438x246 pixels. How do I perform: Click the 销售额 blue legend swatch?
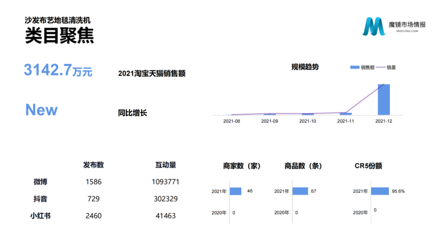(355, 67)
